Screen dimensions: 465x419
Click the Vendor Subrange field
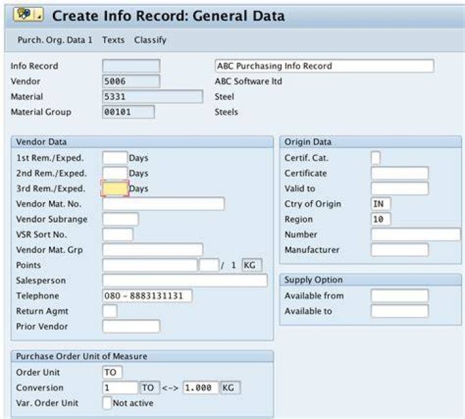120,220
